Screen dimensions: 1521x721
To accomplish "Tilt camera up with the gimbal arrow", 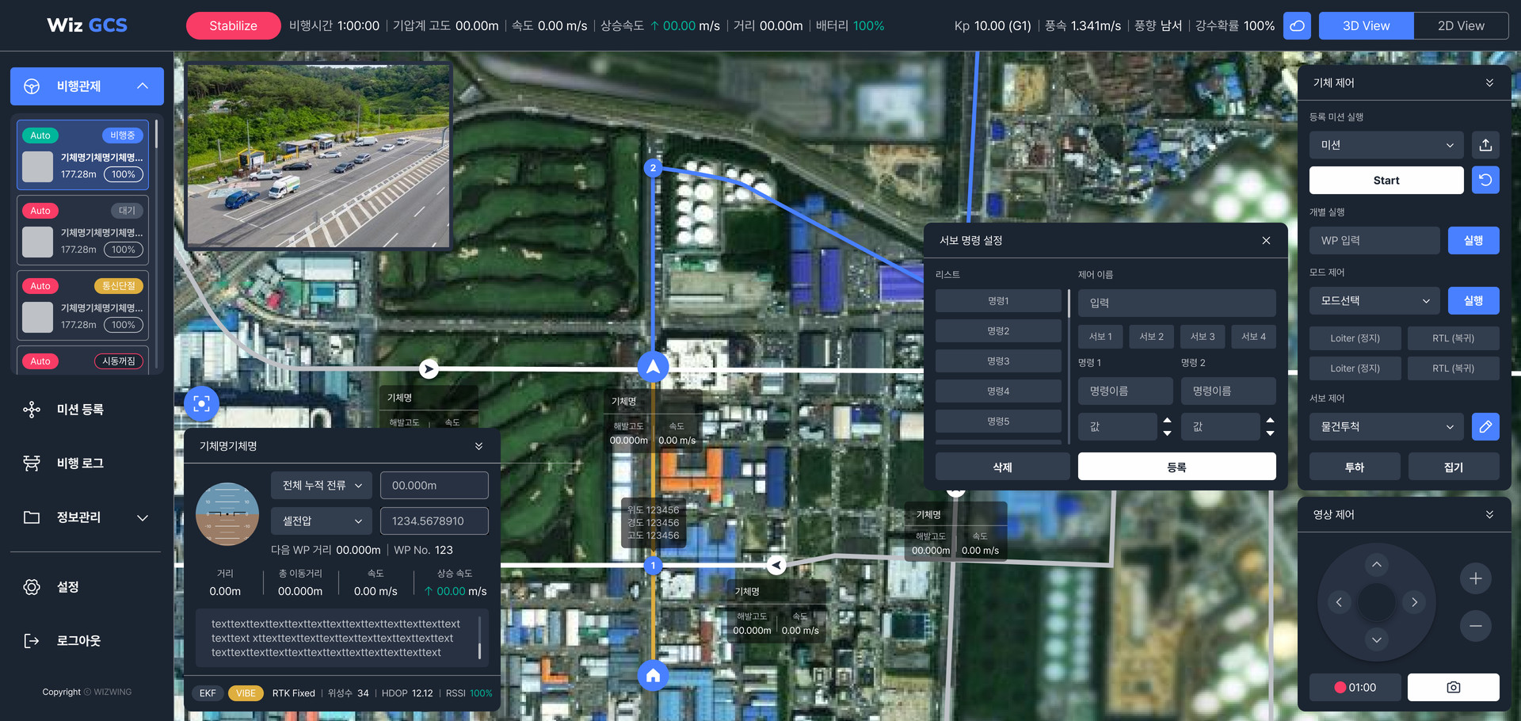I will (x=1377, y=565).
